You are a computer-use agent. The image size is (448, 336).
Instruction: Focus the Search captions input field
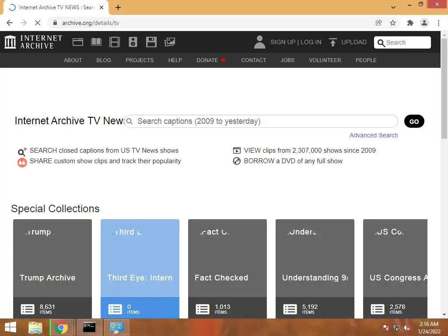261,122
